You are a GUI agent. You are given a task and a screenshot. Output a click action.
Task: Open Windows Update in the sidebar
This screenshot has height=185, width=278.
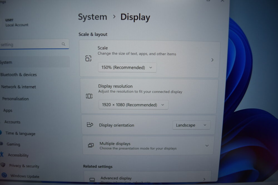[x=25, y=176]
